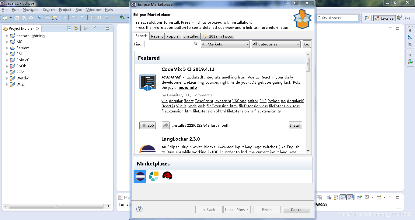Click the Drop to Frame toolbar icon

48,18
